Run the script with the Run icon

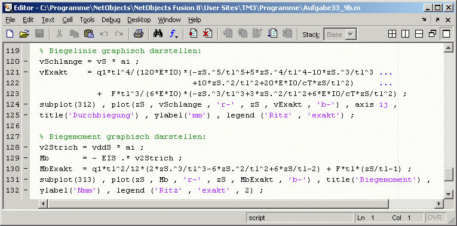272,33
